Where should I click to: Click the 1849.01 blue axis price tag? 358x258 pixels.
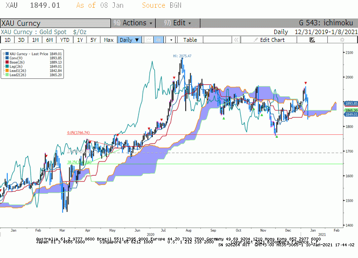(351, 114)
